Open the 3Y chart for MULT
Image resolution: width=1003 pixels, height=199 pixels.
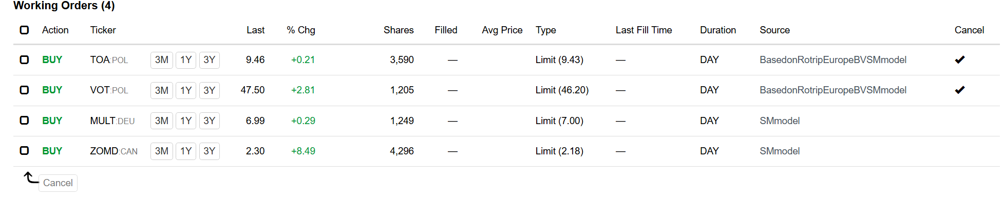[x=209, y=121]
